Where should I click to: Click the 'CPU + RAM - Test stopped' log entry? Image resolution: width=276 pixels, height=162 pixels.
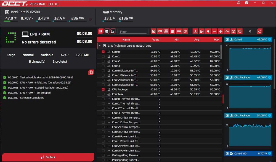35,93
